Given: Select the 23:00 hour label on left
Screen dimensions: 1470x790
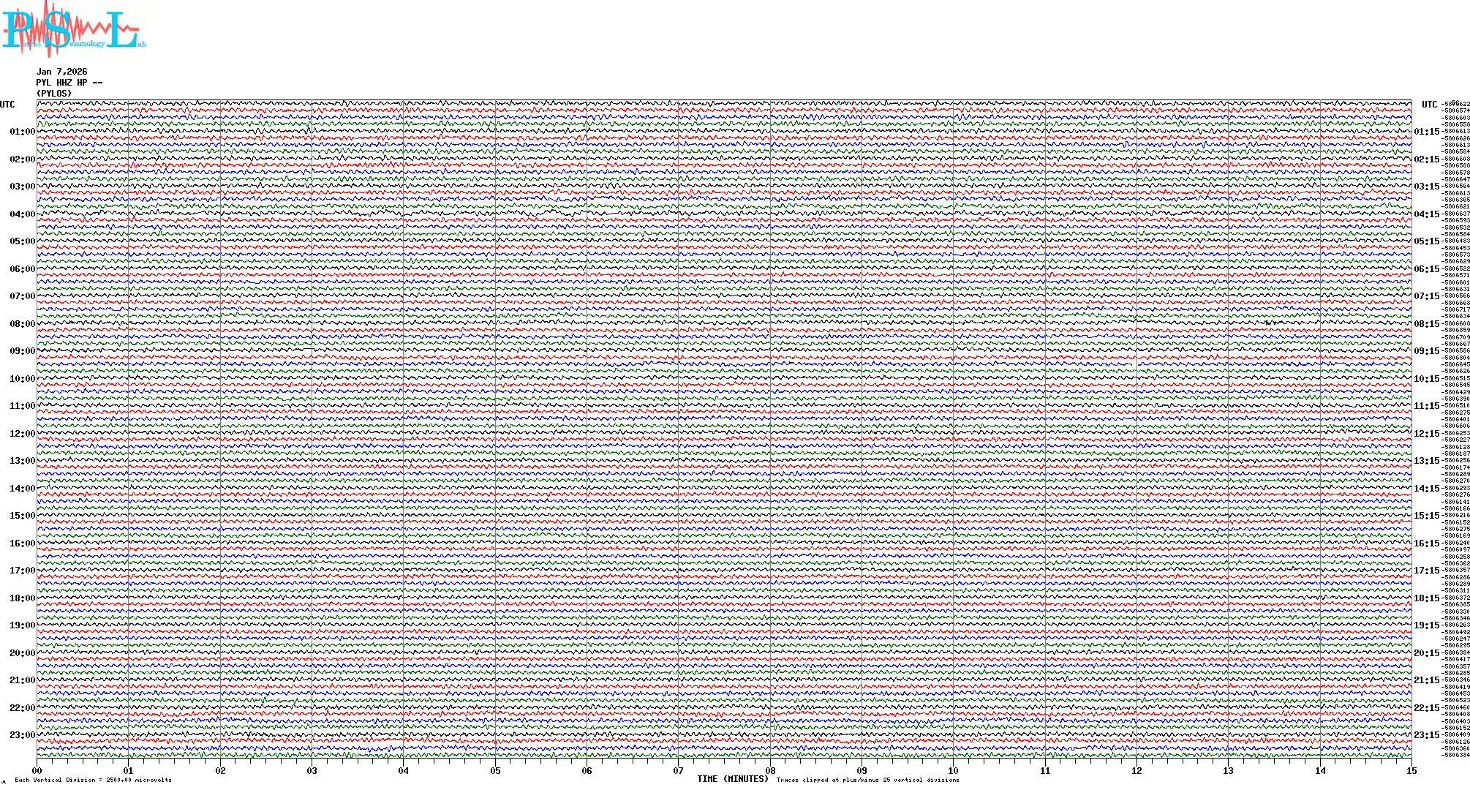Looking at the screenshot, I should [22, 735].
